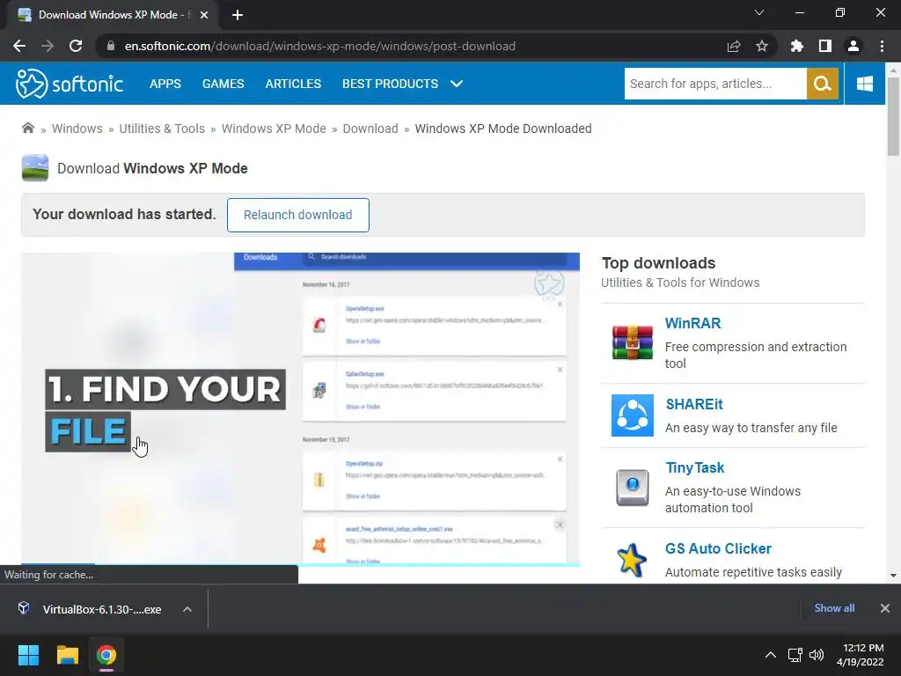
Task: Open the SHAREit icon in Top downloads
Action: click(x=632, y=415)
